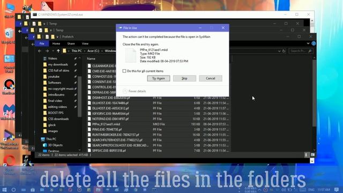Viewport: 343px width, 193px height.
Task: Expand the ribbon with the chevron
Action: pos(308,43)
